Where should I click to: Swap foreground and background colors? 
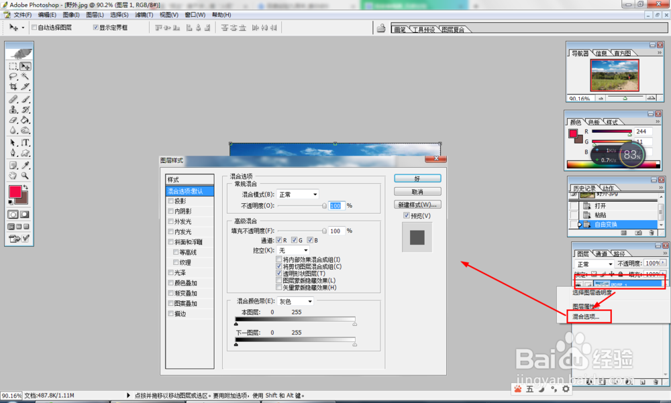(25, 187)
